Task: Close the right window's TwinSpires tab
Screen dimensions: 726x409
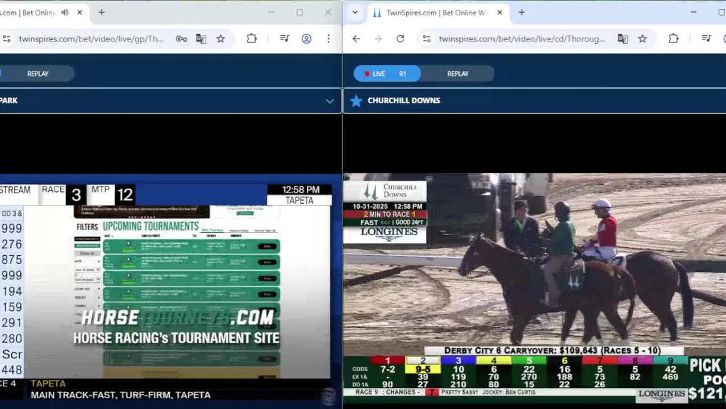Action: tap(499, 12)
